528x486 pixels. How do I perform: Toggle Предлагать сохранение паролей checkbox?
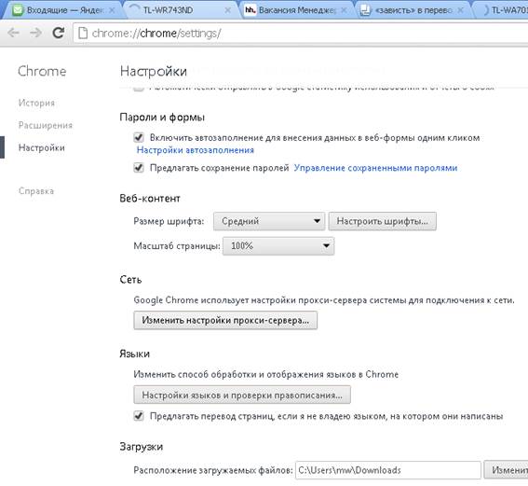point(139,167)
